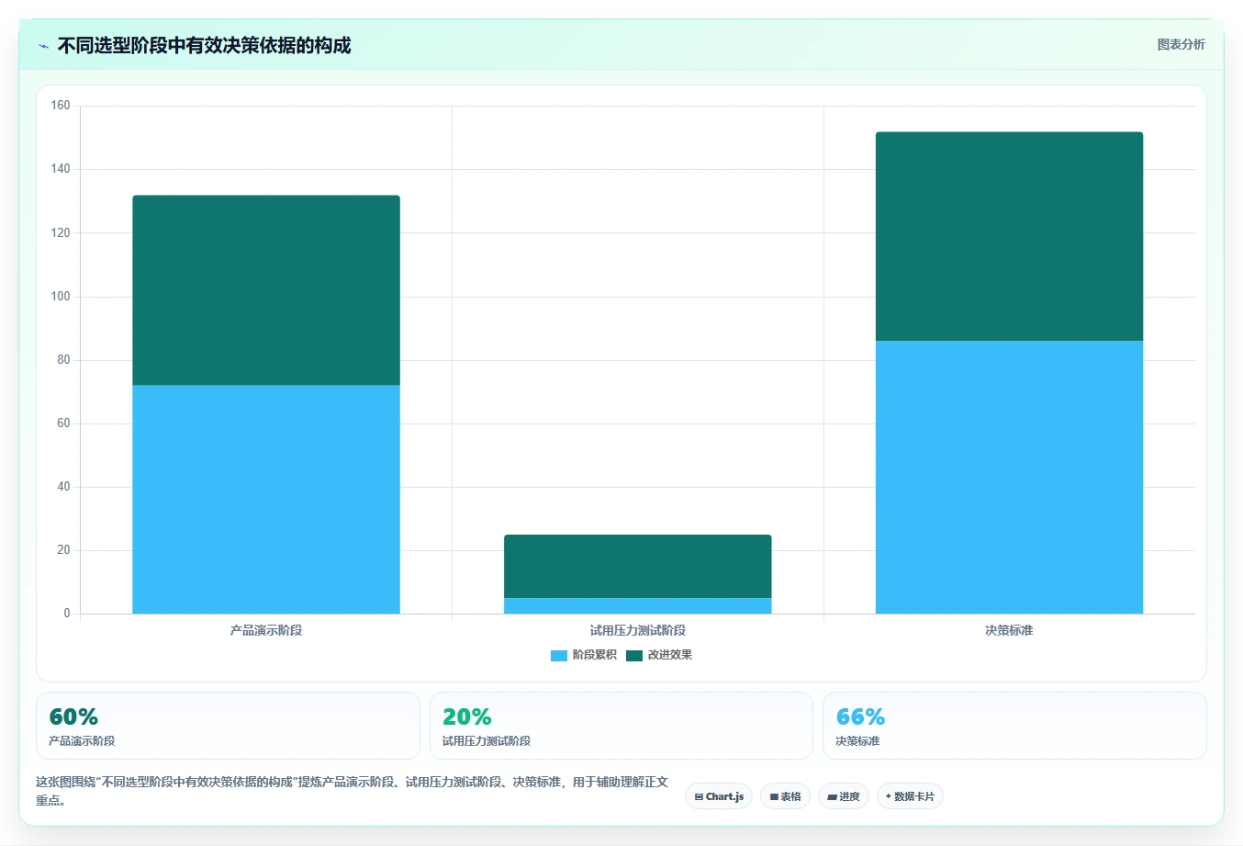Click blue bar segment of 产品演示阶段
1243x846 pixels.
click(x=266, y=499)
